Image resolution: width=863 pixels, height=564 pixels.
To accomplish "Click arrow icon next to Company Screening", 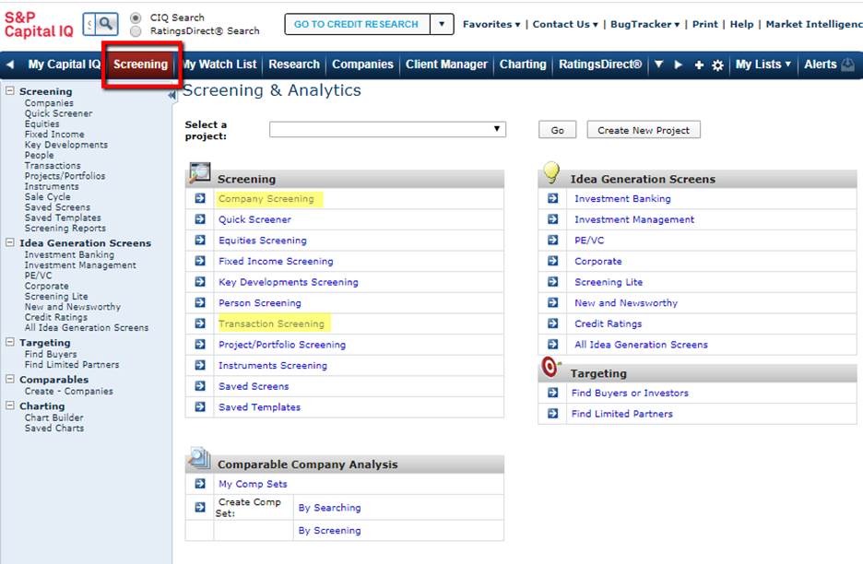I will pyautogui.click(x=200, y=199).
